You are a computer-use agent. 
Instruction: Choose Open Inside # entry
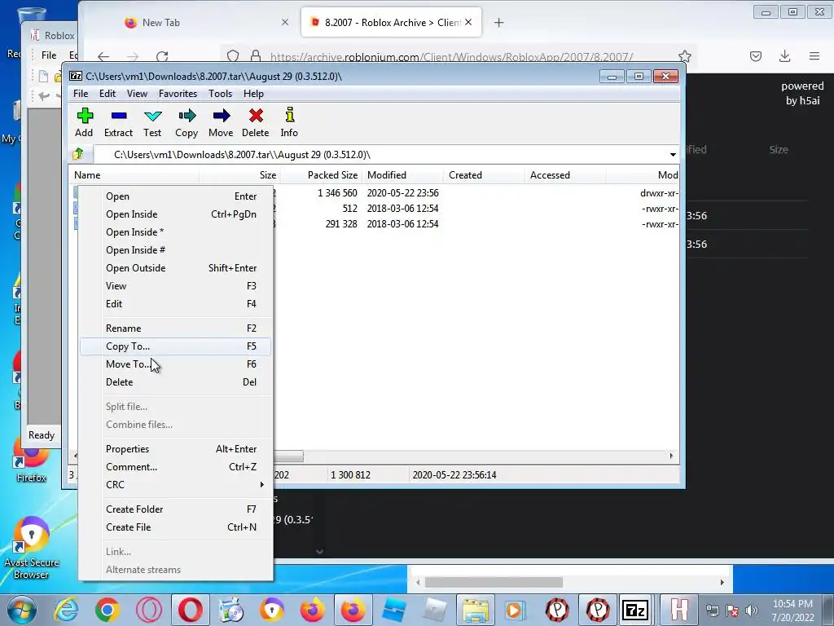tap(176, 250)
